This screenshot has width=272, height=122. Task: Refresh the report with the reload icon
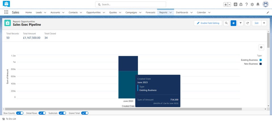[248, 23]
